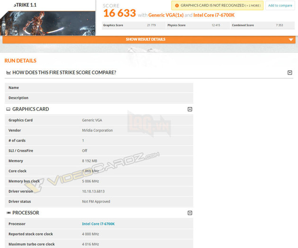The image size is (298, 248).
Task: Click the number of cards value 1
Action: (83, 141)
